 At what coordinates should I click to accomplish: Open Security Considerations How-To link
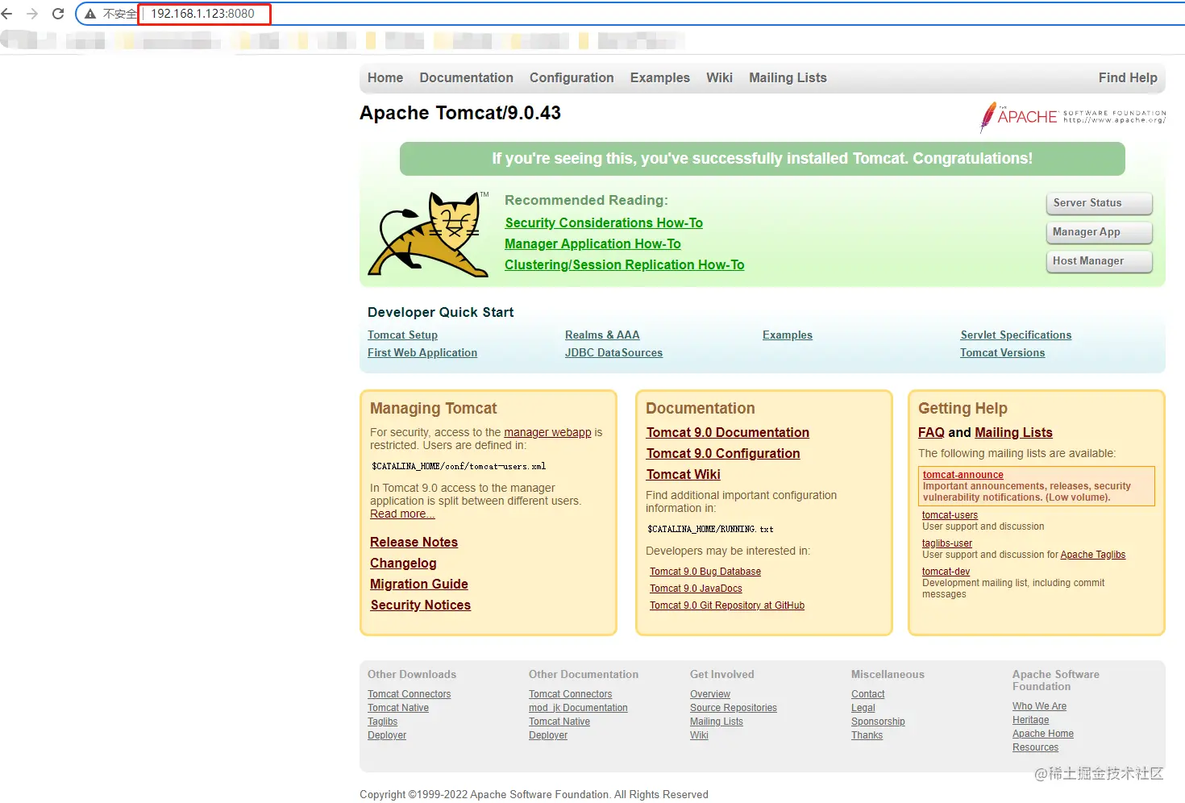coord(604,223)
